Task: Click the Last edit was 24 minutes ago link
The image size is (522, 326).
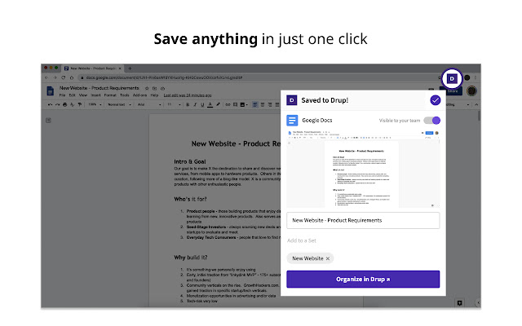Action: (x=188, y=95)
